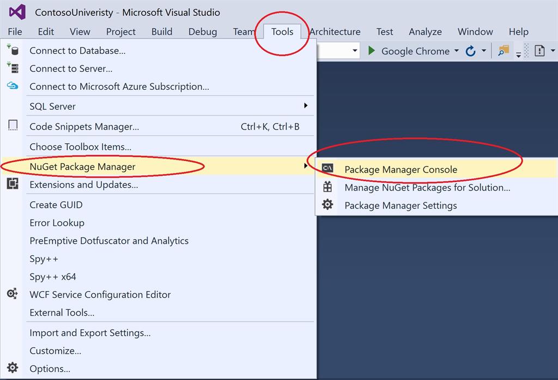Click the Connect to Server icon

[x=13, y=68]
